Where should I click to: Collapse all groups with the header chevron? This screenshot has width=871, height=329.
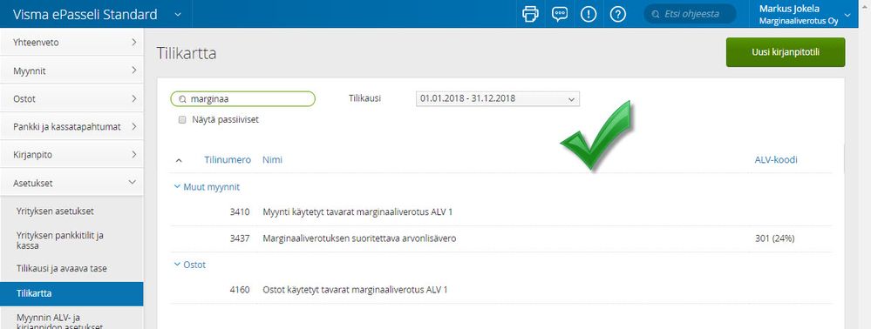tap(179, 160)
